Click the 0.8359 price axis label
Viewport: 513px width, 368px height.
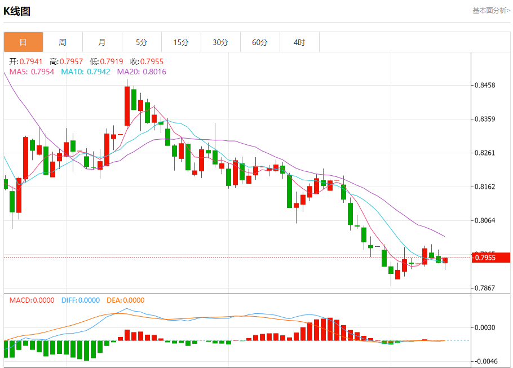coord(485,119)
